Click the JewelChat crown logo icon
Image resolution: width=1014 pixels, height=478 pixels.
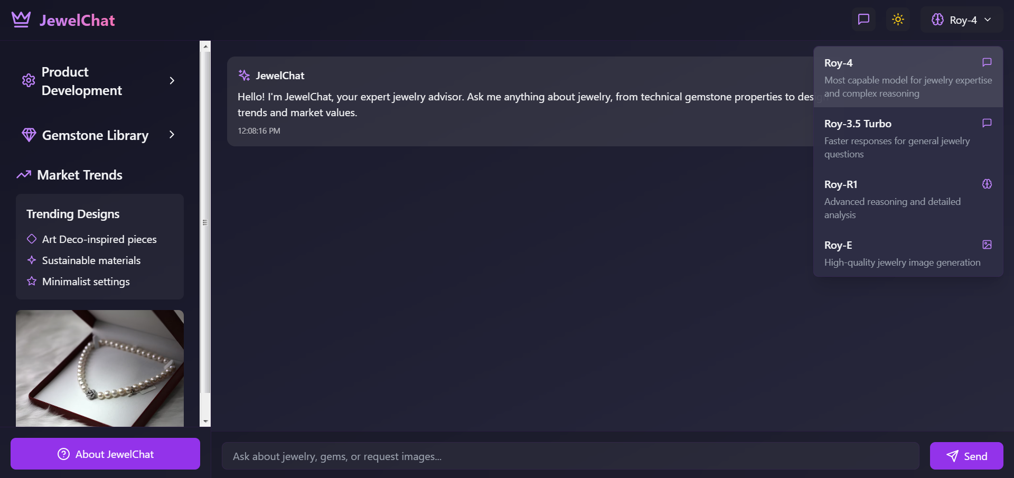(21, 20)
